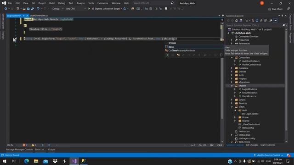Image resolution: width=294 pixels, height=165 pixels.
Task: Click the bookmark toolbar icon
Action: [x=166, y=9]
